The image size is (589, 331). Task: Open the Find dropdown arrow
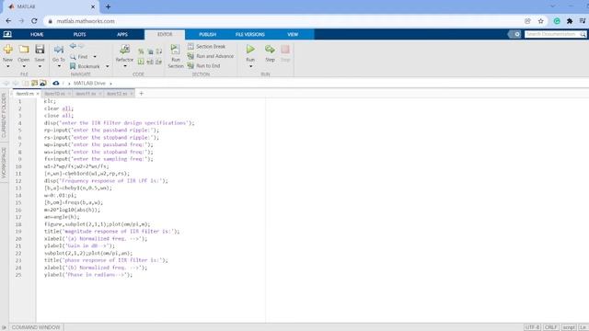pos(95,57)
